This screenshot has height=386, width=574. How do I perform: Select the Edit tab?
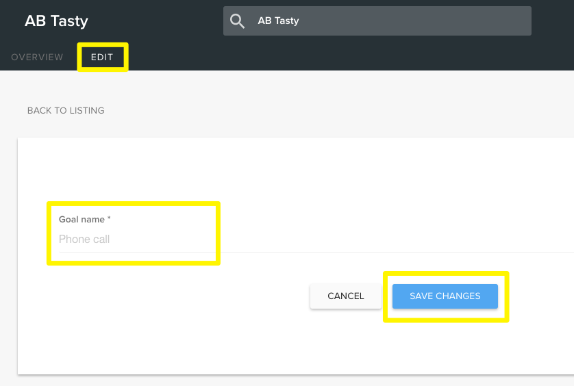coord(102,57)
